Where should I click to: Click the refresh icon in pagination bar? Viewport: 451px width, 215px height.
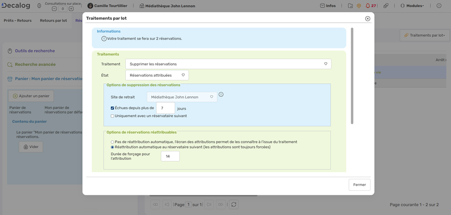click(x=234, y=204)
